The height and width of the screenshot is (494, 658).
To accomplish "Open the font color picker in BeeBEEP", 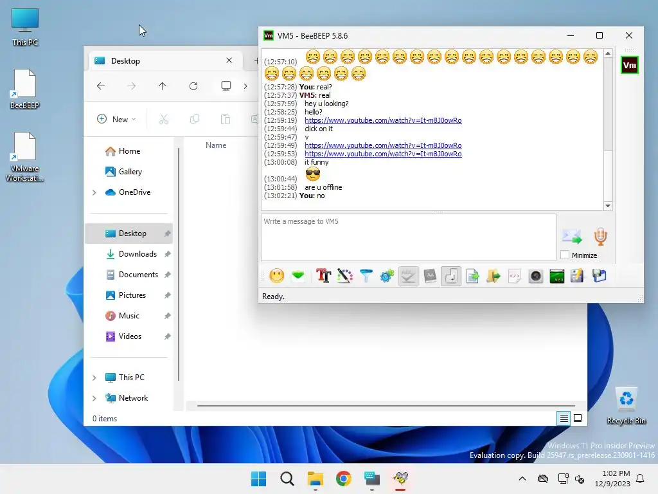I will tap(345, 276).
